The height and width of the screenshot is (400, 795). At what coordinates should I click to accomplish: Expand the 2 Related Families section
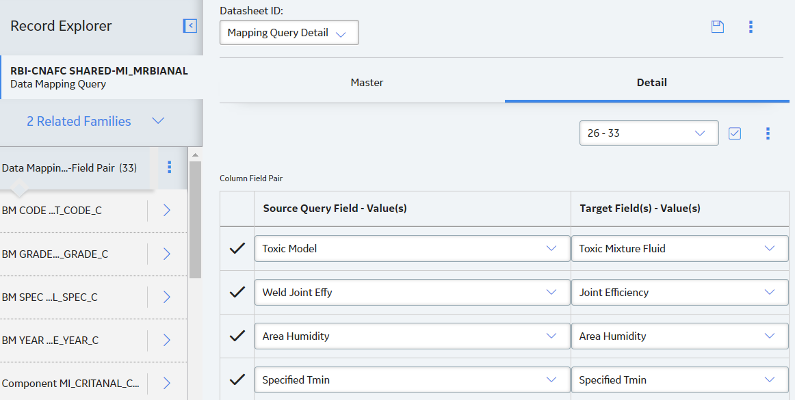coord(95,121)
